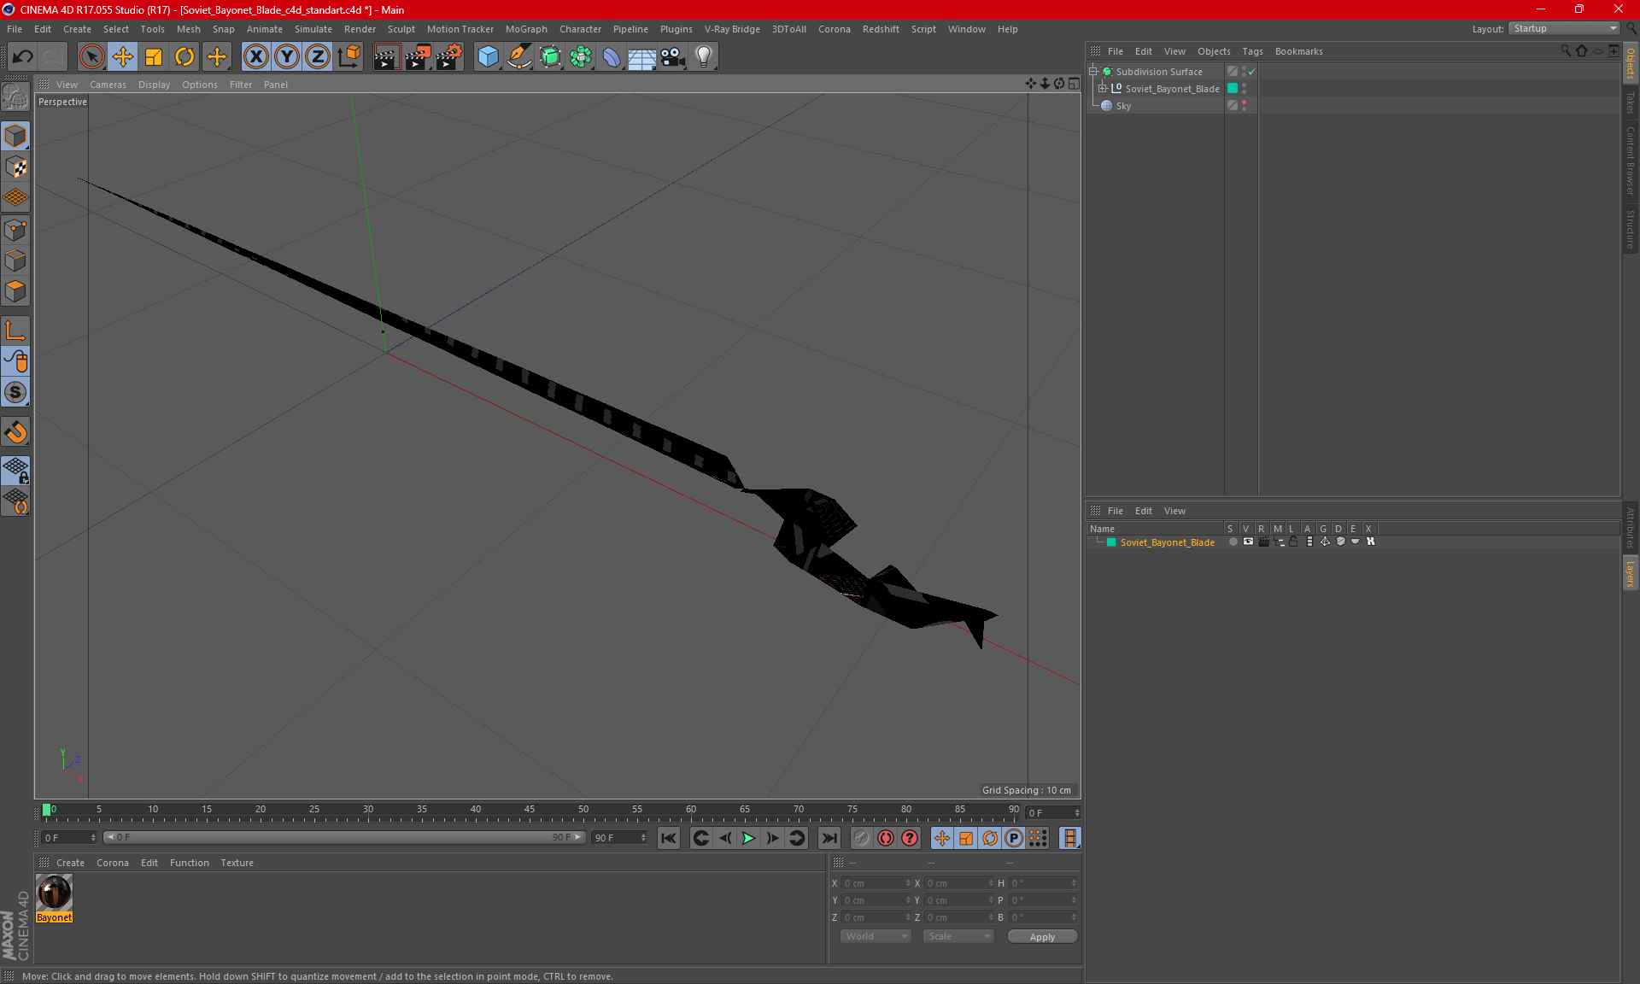Add a light object using bulb icon
The width and height of the screenshot is (1640, 984).
(703, 57)
